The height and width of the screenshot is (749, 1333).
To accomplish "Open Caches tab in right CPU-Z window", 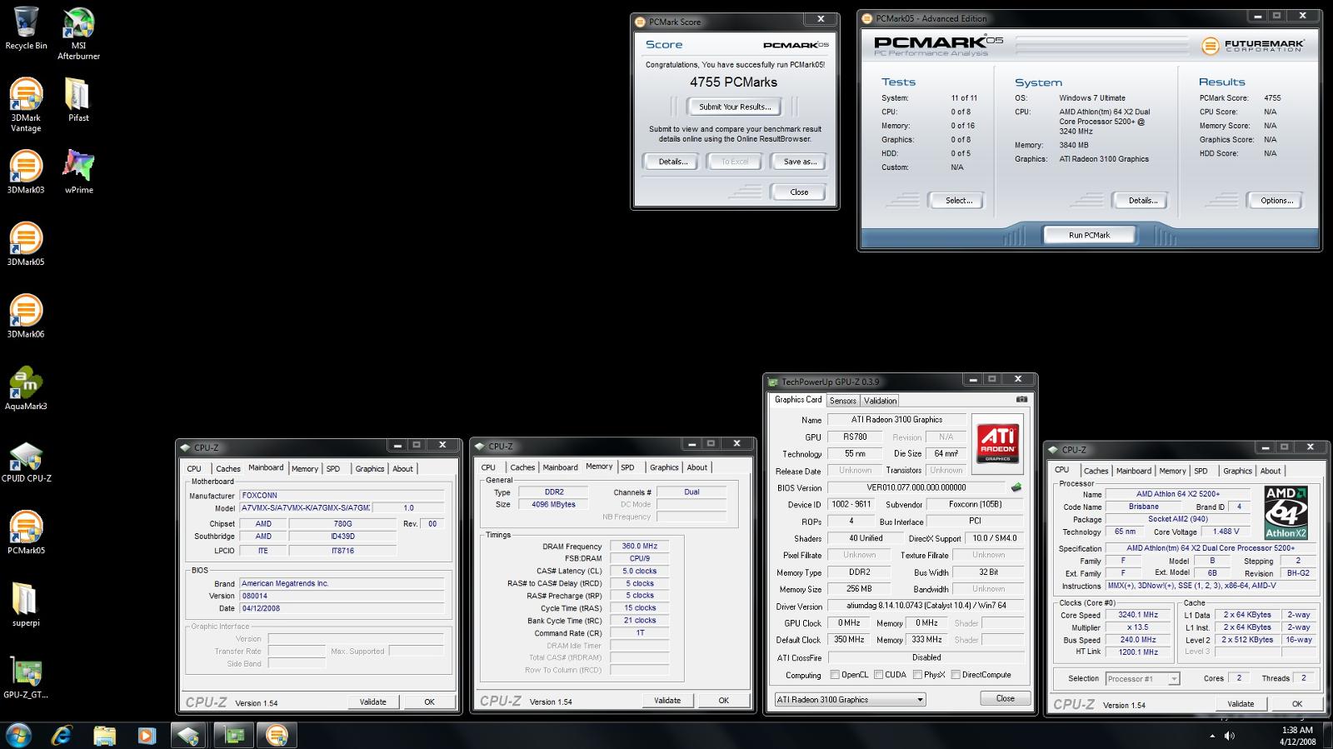I will coord(1096,471).
